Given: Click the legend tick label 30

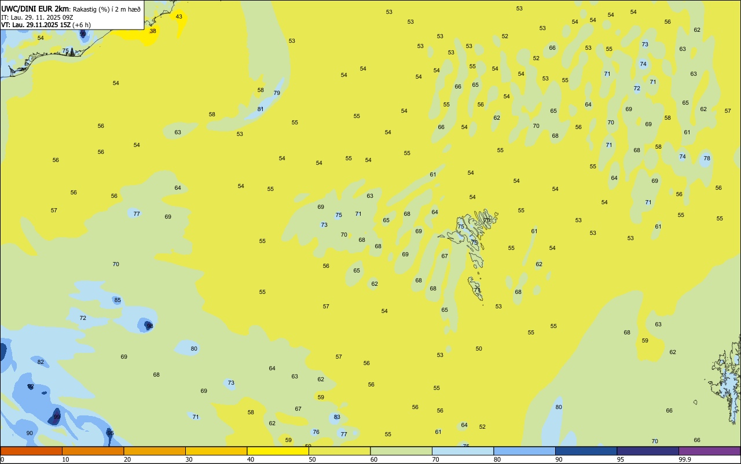Looking at the screenshot, I should coord(189,459).
